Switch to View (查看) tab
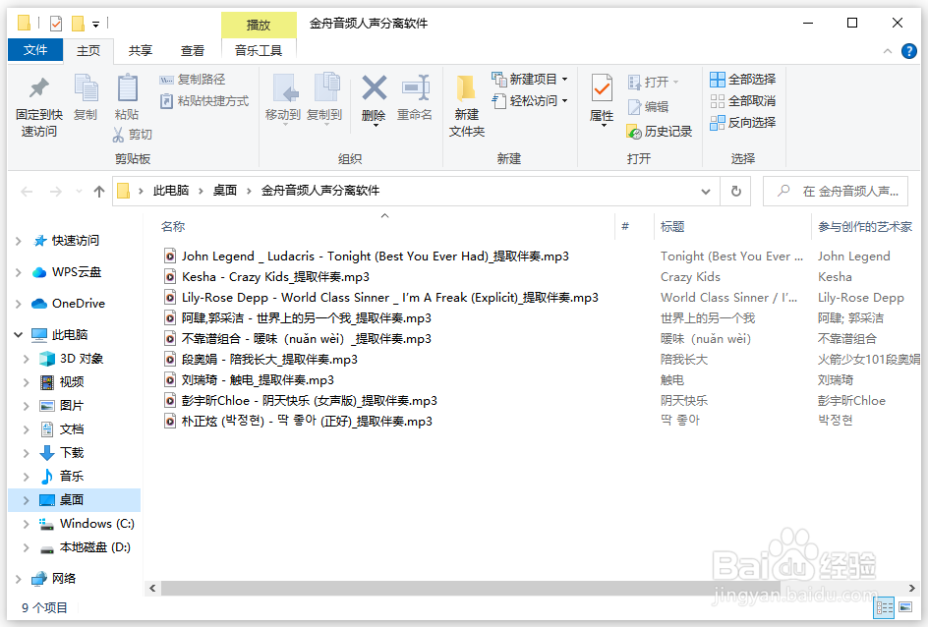 [x=193, y=51]
